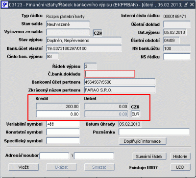
Task: Click the Účetní doklad field
Action: [177, 24]
